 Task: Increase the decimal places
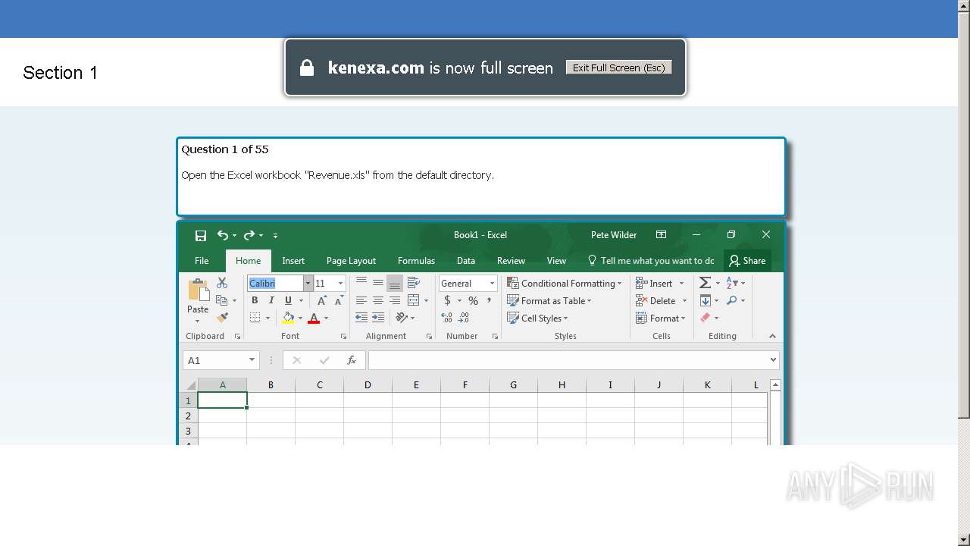(x=447, y=318)
